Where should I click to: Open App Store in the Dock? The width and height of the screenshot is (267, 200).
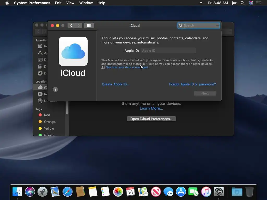tap(181, 192)
